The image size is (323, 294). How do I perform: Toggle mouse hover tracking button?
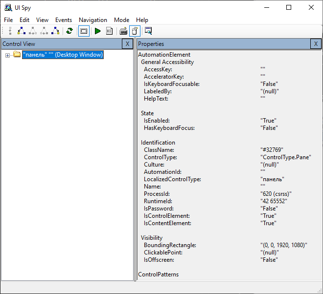tap(135, 31)
